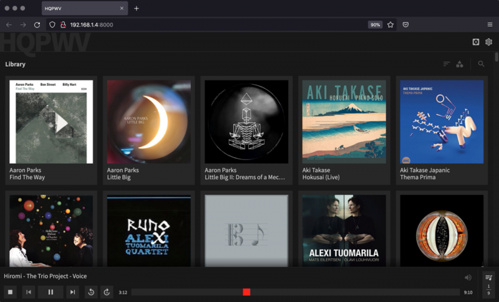Screen dimensions: 499x302
Task: Open the Firefox hamburger menu
Action: [x=490, y=24]
